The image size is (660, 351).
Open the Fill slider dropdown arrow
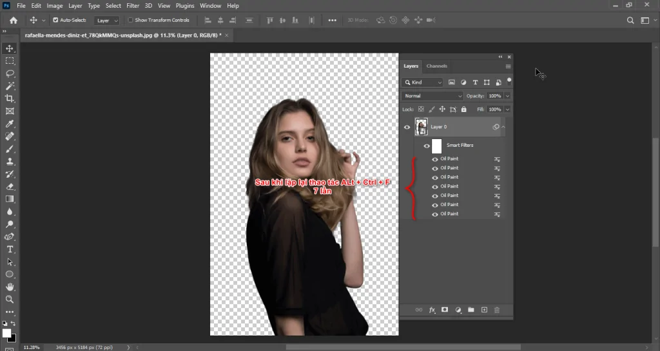[507, 109]
